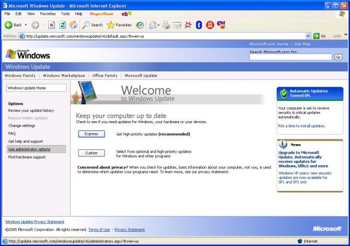
Task: Stop page loading with the red X icon
Action: (51, 25)
